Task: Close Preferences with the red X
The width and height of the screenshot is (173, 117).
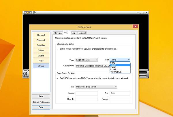Action: 136,26
